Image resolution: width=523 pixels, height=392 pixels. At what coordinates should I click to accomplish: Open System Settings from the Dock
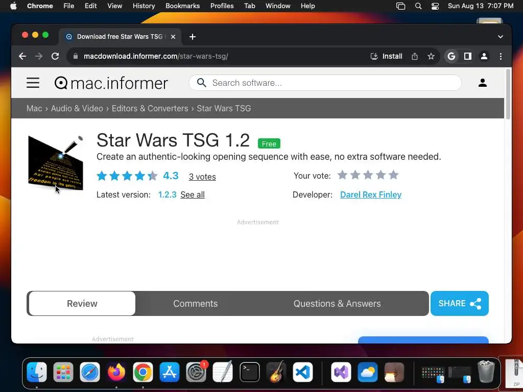point(196,372)
